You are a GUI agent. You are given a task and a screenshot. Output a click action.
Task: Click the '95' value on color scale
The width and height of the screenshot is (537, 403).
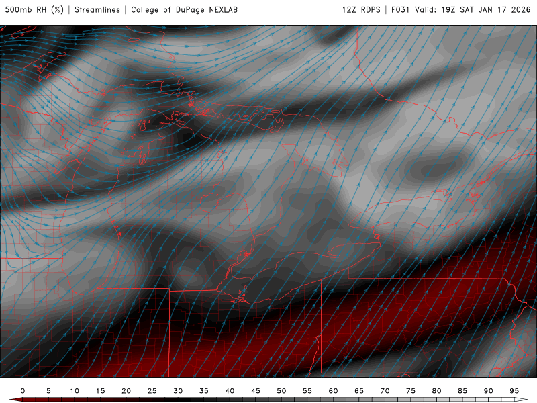pos(514,391)
